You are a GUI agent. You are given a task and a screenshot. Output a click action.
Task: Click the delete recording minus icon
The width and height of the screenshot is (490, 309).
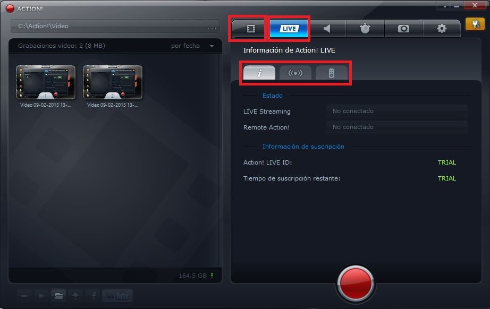(24, 296)
